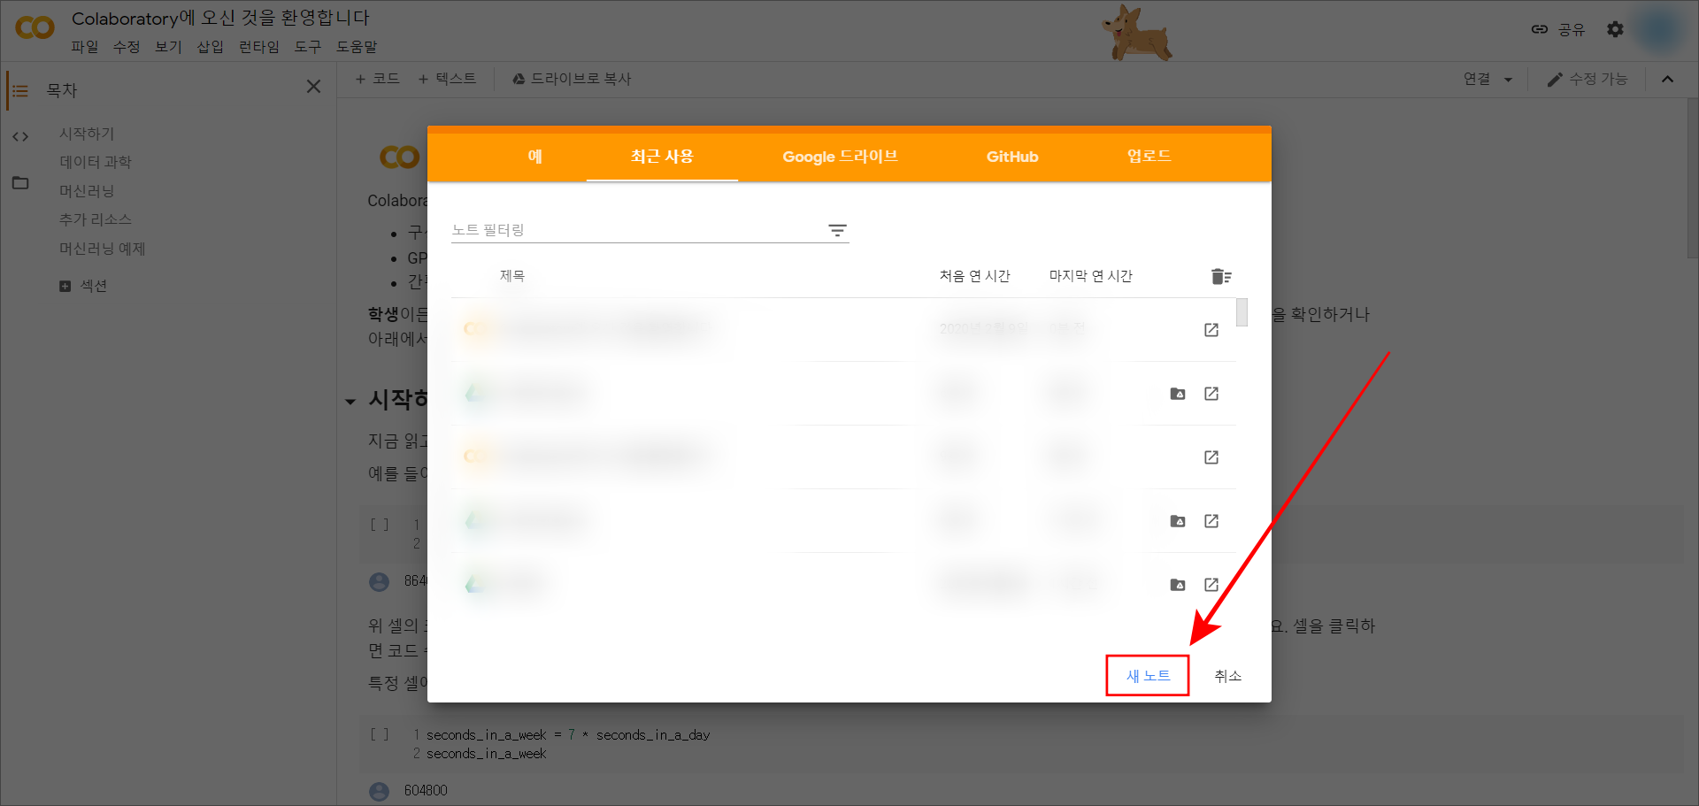Go to 시작하기 in table of contents
Screen dimensions: 1699x806
[x=87, y=134]
